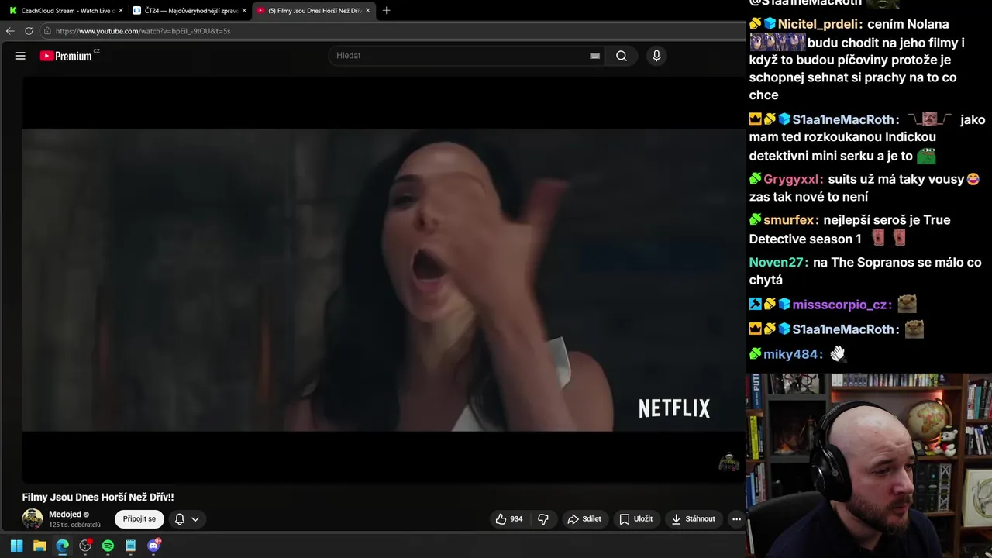Click the 125 tis. odběratelů subscriber count
992x558 pixels.
(x=74, y=525)
